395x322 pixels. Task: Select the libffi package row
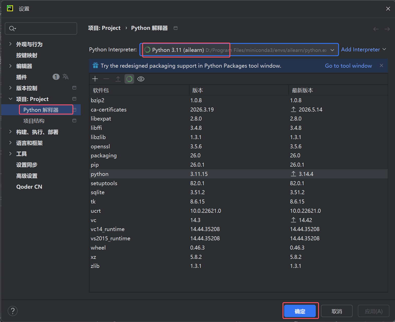click(x=238, y=128)
